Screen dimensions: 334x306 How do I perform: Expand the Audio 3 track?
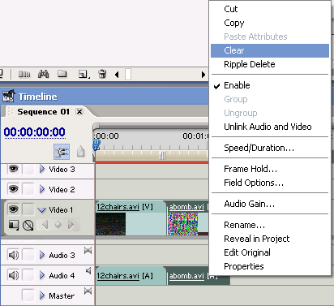click(x=42, y=255)
